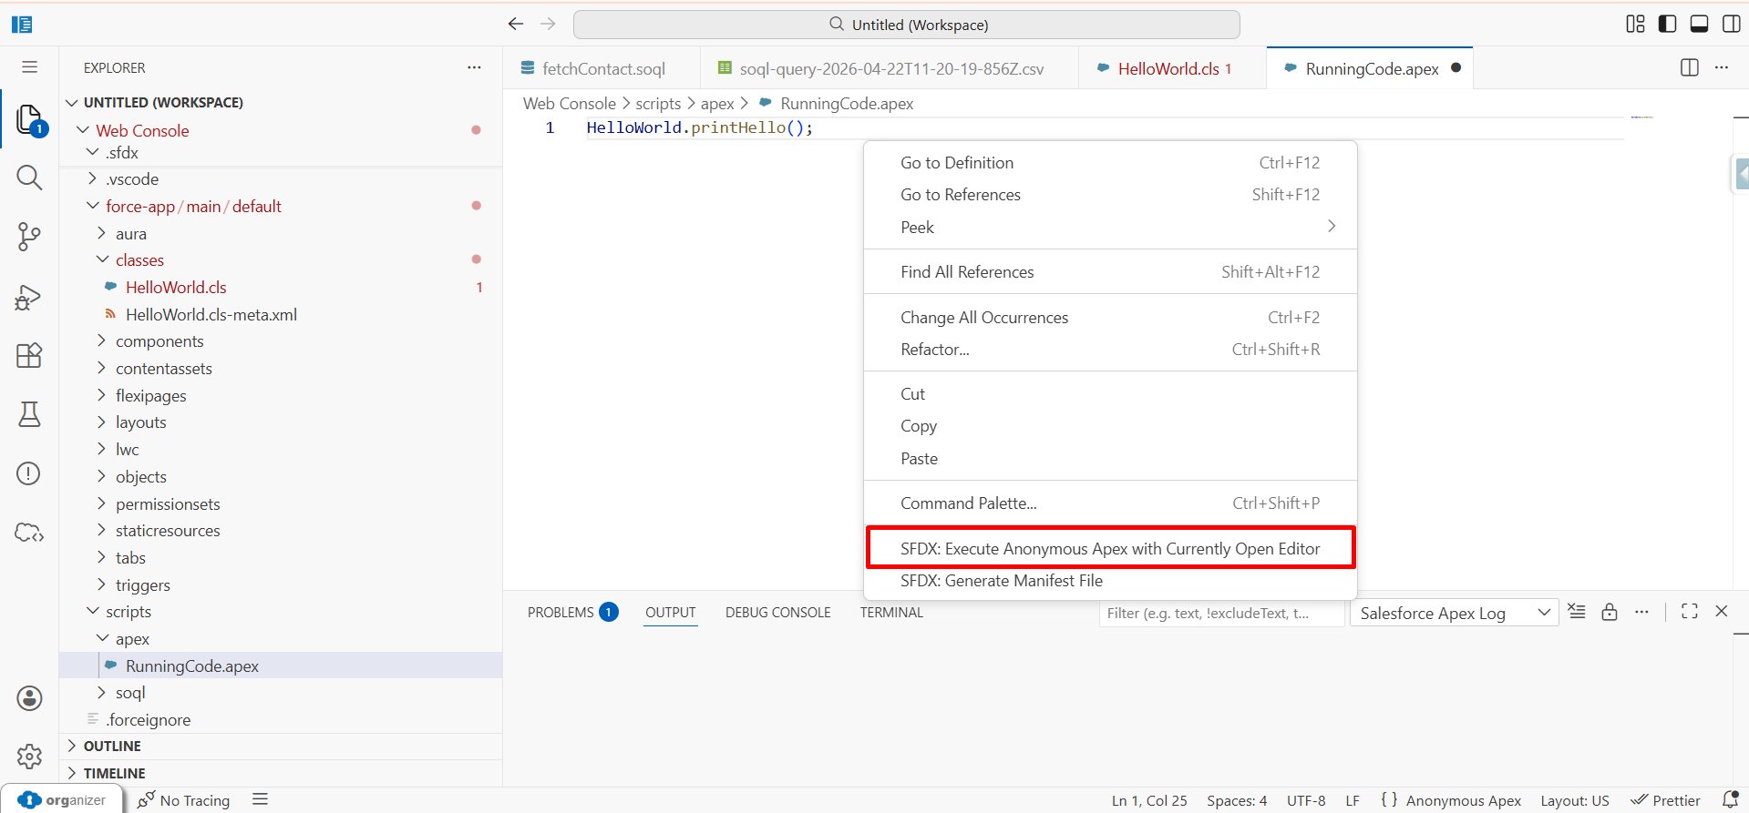Viewport: 1749px width, 813px height.
Task: Open the Accounts icon
Action: [x=29, y=698]
